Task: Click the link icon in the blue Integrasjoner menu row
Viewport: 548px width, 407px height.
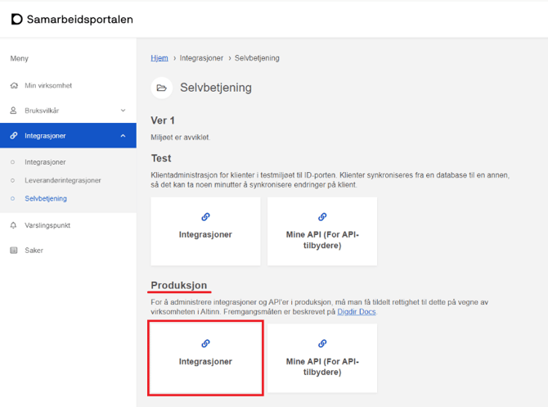Action: [x=14, y=135]
